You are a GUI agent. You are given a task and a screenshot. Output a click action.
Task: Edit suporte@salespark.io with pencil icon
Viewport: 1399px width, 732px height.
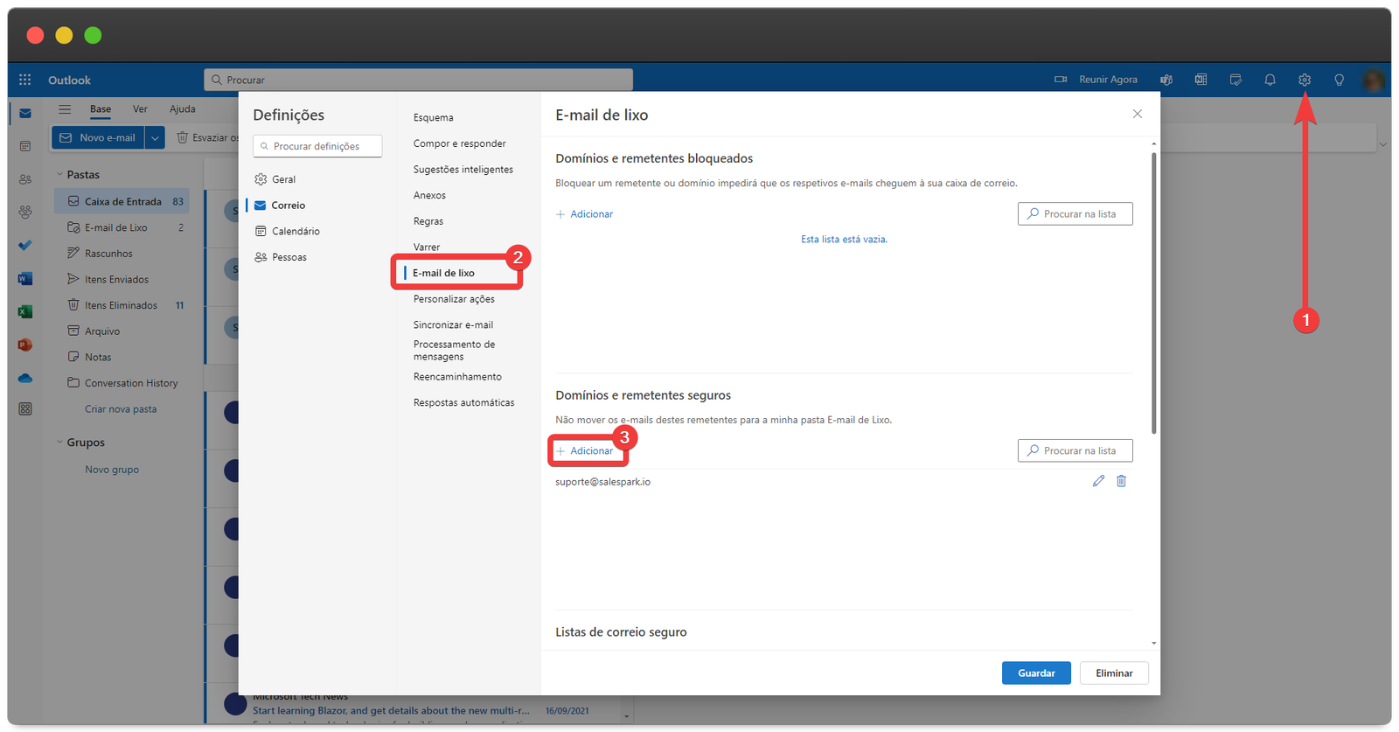1098,481
